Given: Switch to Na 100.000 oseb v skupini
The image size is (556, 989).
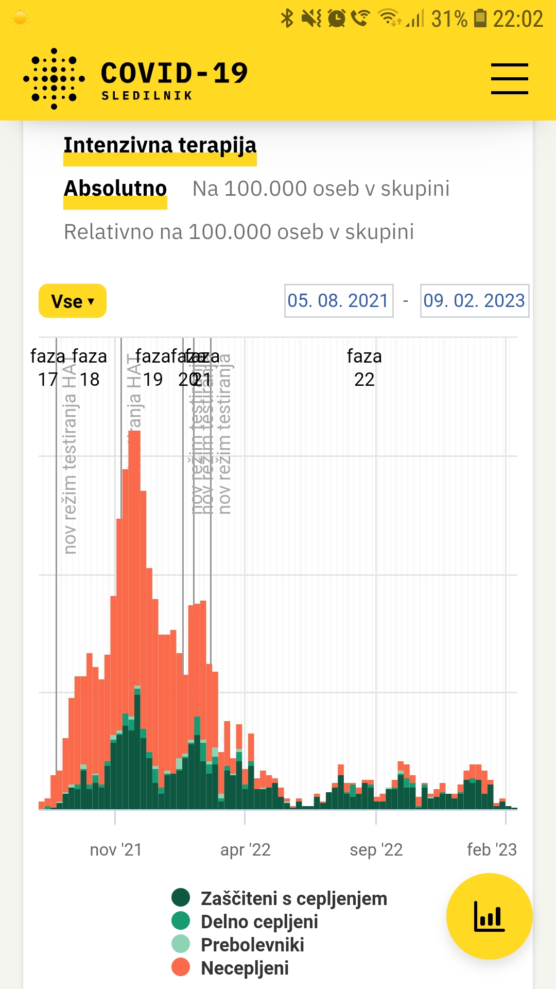Looking at the screenshot, I should click(321, 189).
